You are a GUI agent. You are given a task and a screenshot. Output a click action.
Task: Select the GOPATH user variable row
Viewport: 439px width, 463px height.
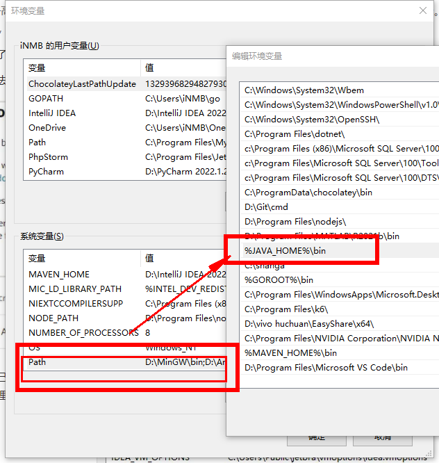[x=46, y=98]
